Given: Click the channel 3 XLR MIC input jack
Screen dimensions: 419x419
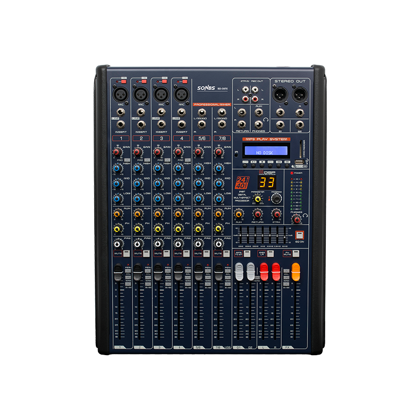Looking at the screenshot, I should tap(159, 94).
